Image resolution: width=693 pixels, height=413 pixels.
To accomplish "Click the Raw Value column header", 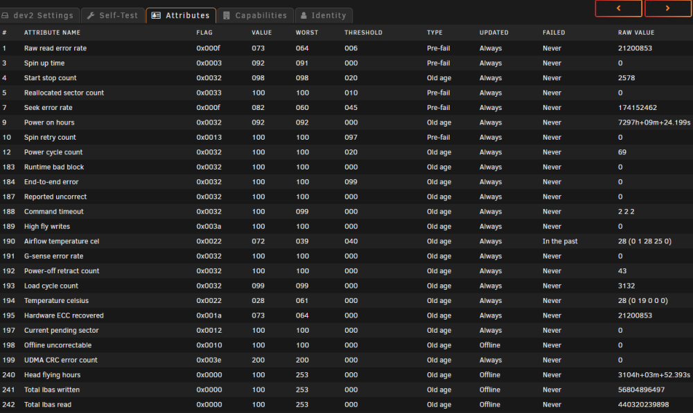I will pos(636,33).
